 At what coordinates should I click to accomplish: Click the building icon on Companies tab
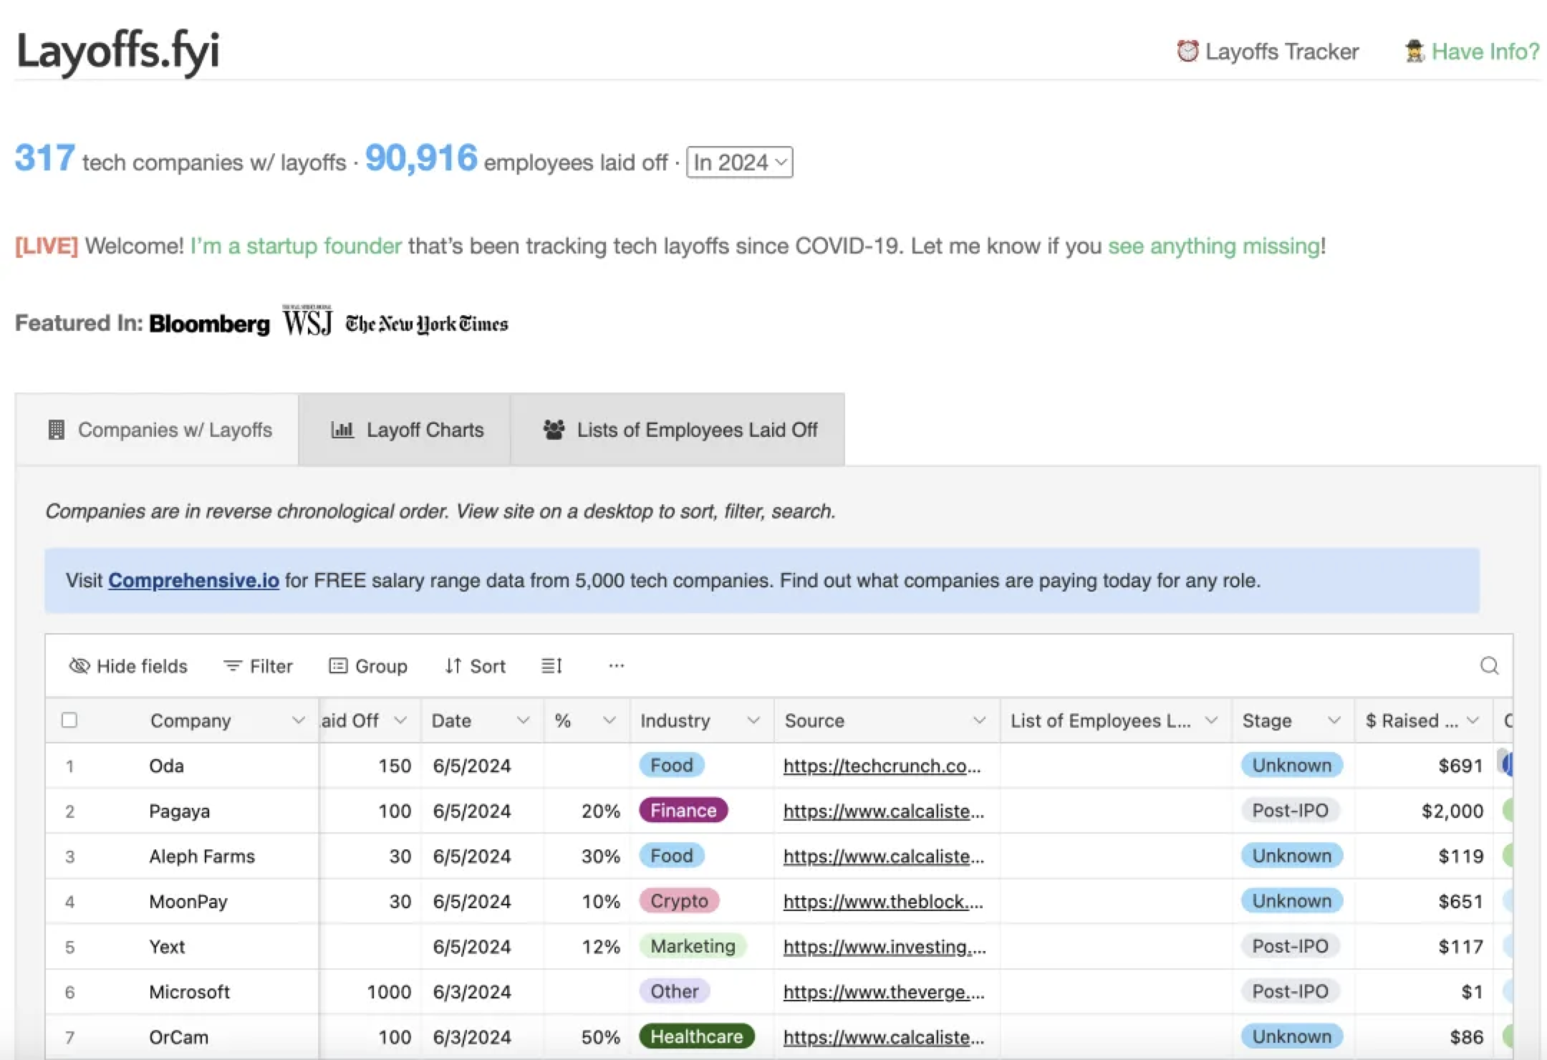pyautogui.click(x=56, y=430)
